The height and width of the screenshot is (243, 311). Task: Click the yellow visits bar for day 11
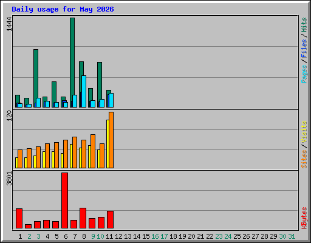pos(108,144)
